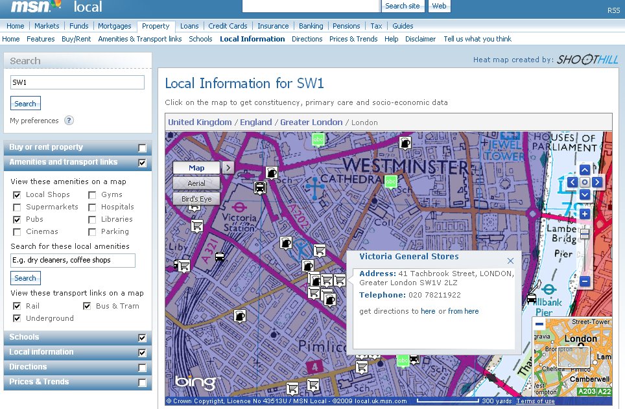Image resolution: width=625 pixels, height=409 pixels.
Task: Click the Web search button
Action: [x=440, y=6]
